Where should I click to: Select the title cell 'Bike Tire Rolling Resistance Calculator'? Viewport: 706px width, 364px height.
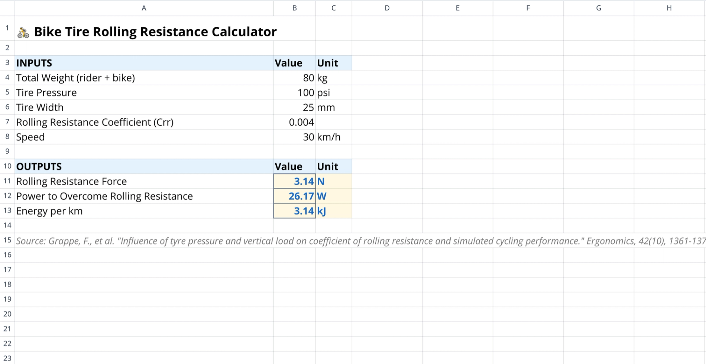pos(144,28)
